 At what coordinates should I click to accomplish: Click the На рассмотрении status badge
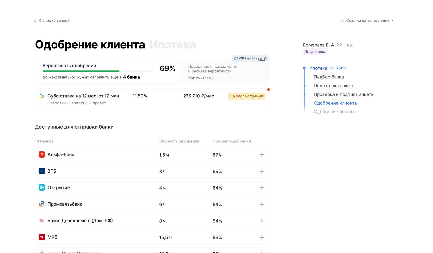246,96
